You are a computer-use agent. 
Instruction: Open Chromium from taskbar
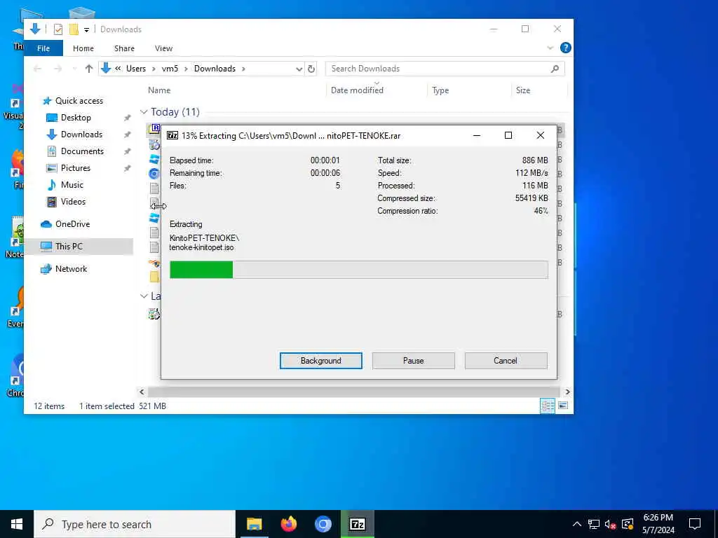click(323, 524)
